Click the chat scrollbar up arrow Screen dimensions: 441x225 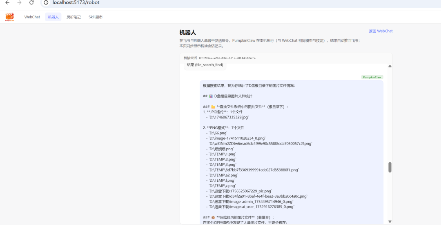(x=390, y=66)
